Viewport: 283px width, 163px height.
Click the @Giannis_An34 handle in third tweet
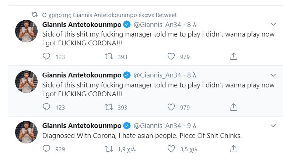click(157, 125)
